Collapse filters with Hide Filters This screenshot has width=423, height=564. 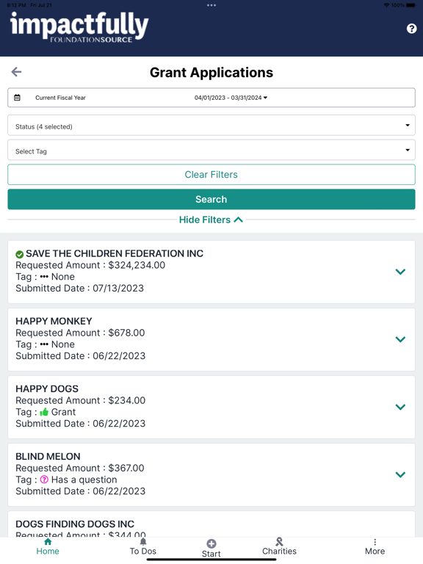click(211, 220)
